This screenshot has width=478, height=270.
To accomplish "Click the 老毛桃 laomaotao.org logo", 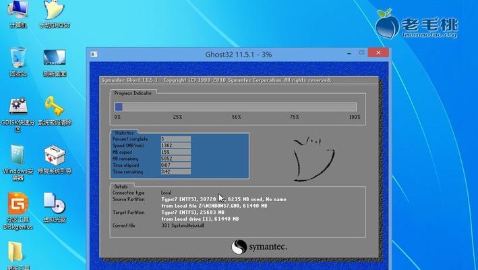I will click(417, 24).
